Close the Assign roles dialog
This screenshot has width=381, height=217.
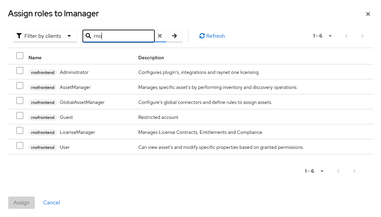pyautogui.click(x=368, y=14)
